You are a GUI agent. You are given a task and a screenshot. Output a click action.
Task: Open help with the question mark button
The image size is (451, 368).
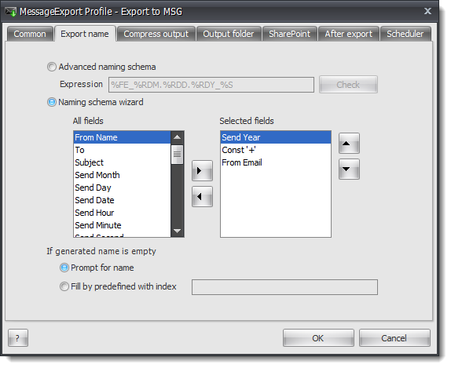(18, 338)
